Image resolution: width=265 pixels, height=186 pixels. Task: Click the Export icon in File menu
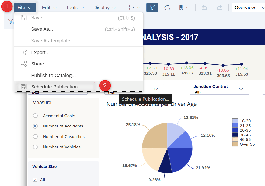coord(24,52)
